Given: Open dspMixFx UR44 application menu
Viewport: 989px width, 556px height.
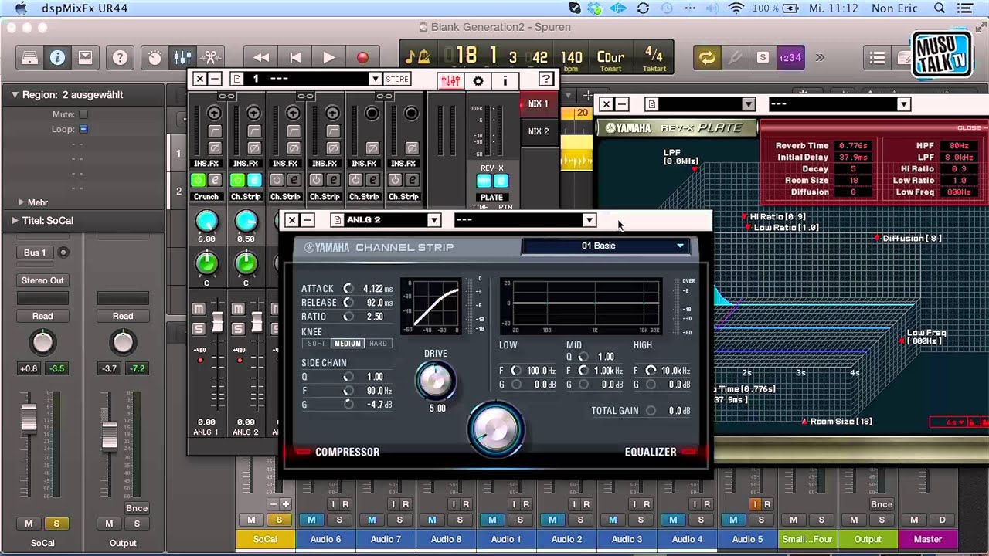Looking at the screenshot, I should pyautogui.click(x=85, y=8).
